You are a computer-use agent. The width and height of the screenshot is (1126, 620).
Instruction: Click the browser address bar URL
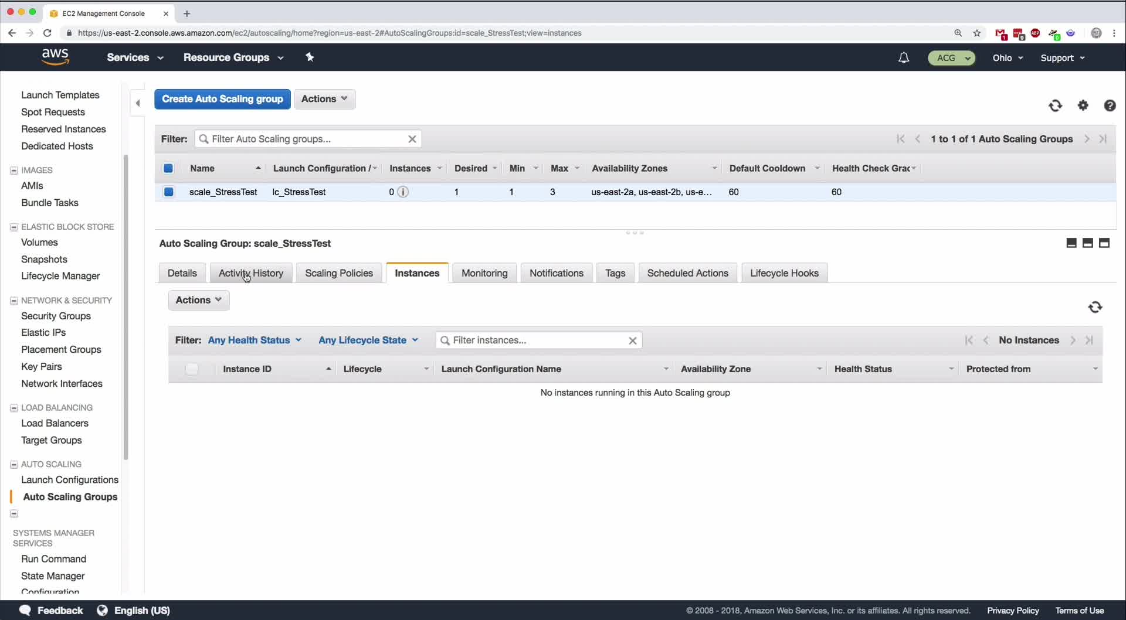click(330, 33)
